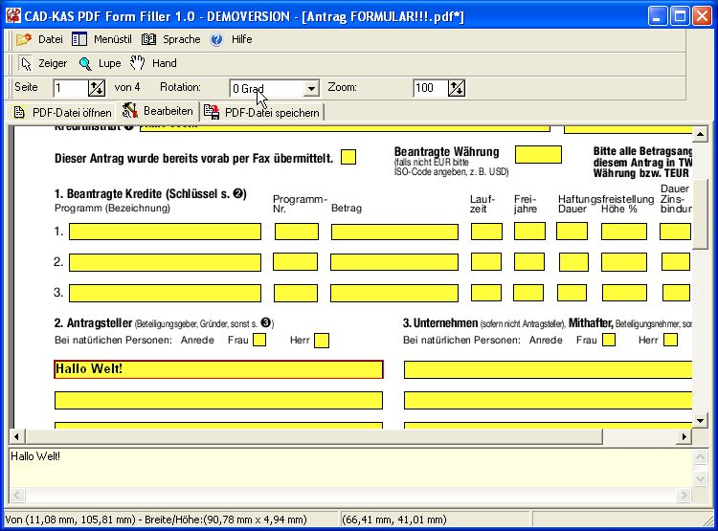The image size is (718, 531).
Task: Tick the Frau checkbox under Antragsteller
Action: tap(259, 340)
